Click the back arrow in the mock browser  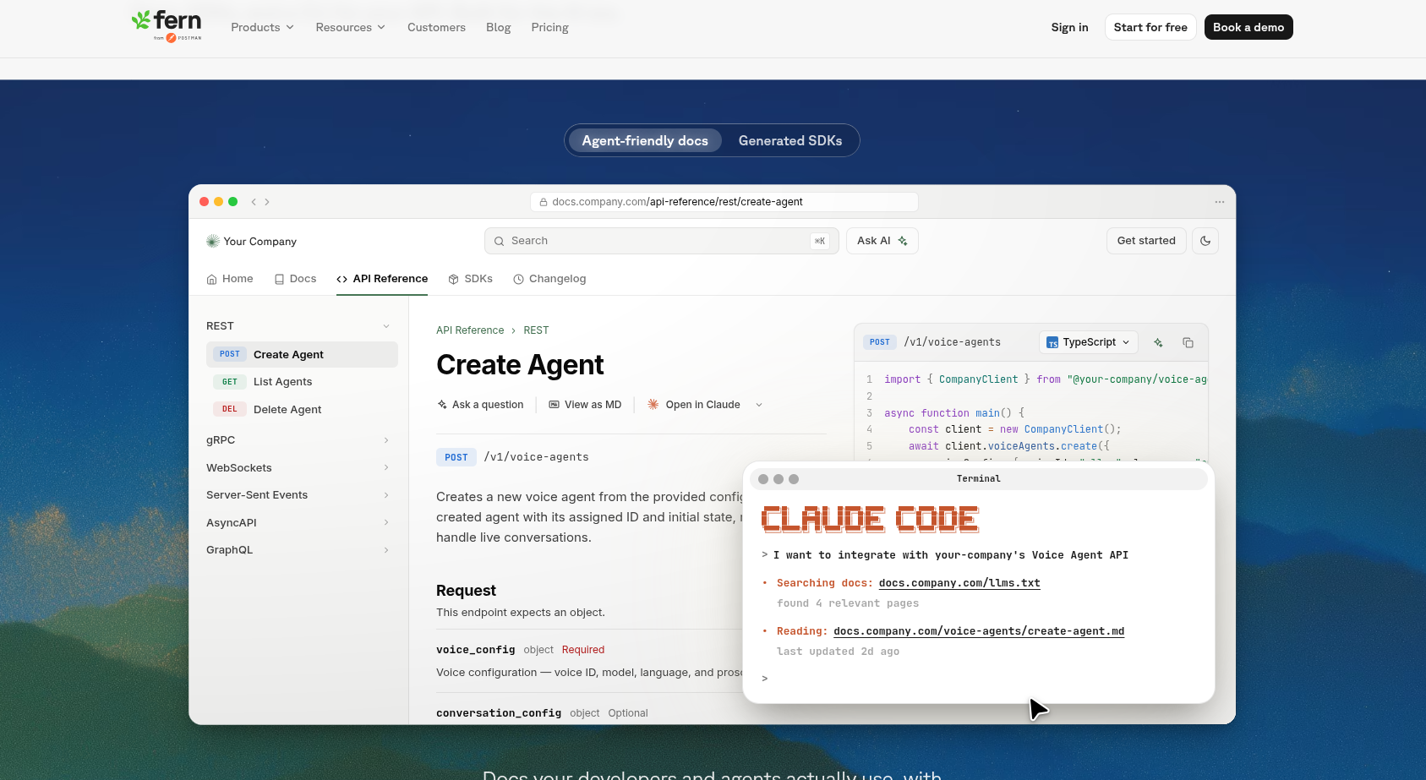point(254,202)
